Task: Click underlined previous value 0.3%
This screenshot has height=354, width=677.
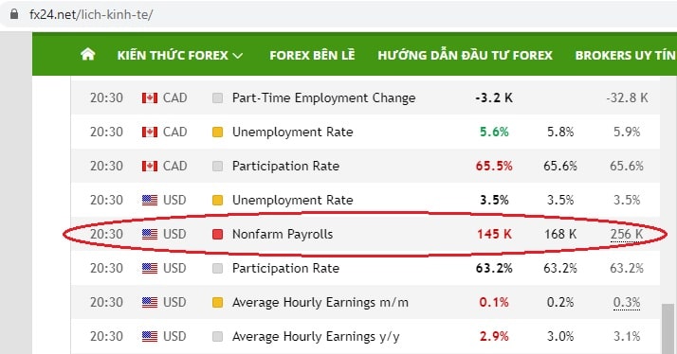Action: 627,302
